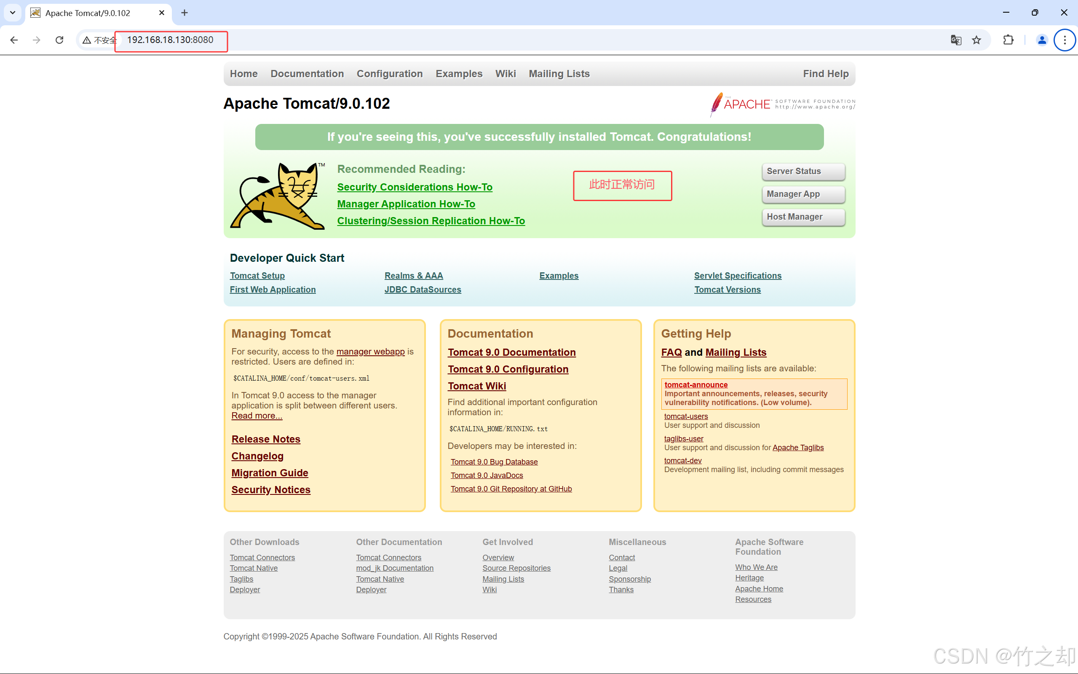Bookmark this page with star icon
Image resolution: width=1078 pixels, height=674 pixels.
(976, 40)
